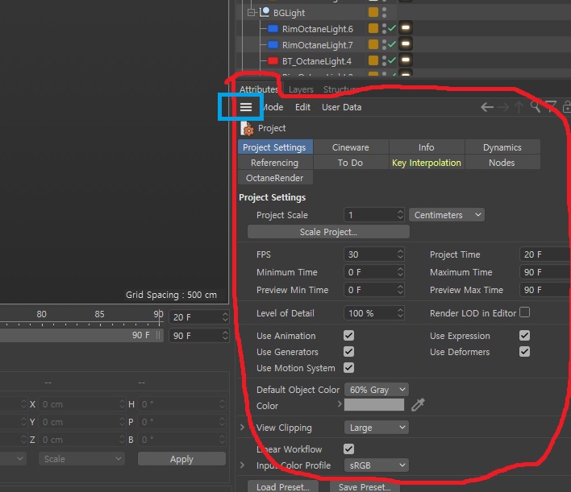Toggle the RimOctaneLight.7 enable checkmark

(392, 44)
